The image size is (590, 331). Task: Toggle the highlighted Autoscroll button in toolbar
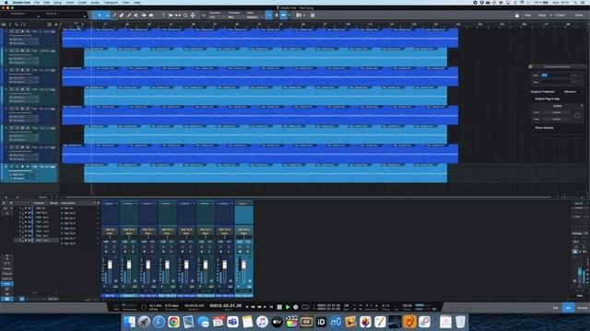coord(283,16)
